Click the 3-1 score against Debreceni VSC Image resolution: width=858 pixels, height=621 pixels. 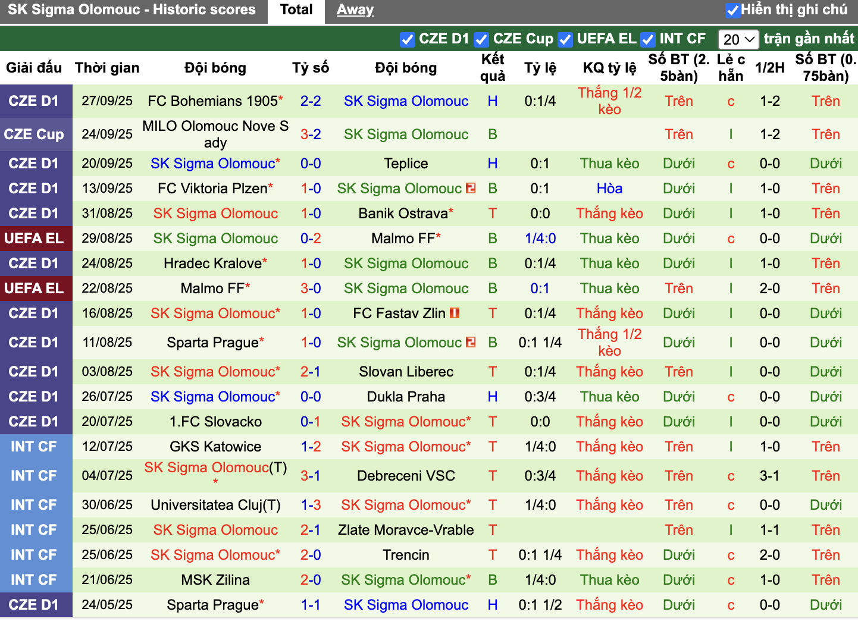tap(311, 476)
